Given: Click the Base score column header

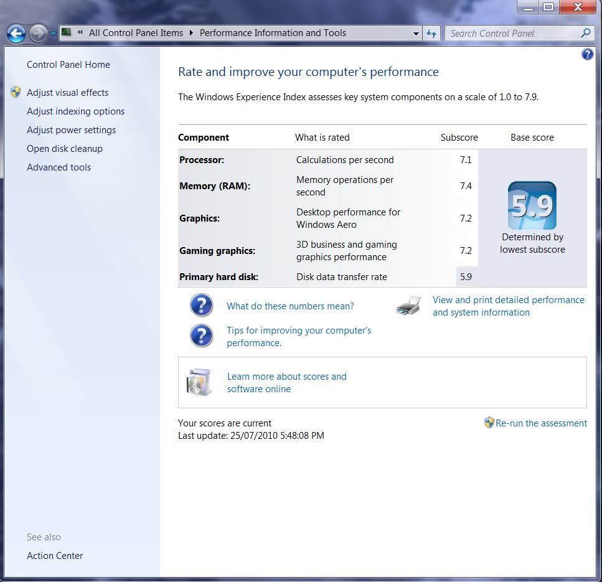Looking at the screenshot, I should pyautogui.click(x=532, y=138).
